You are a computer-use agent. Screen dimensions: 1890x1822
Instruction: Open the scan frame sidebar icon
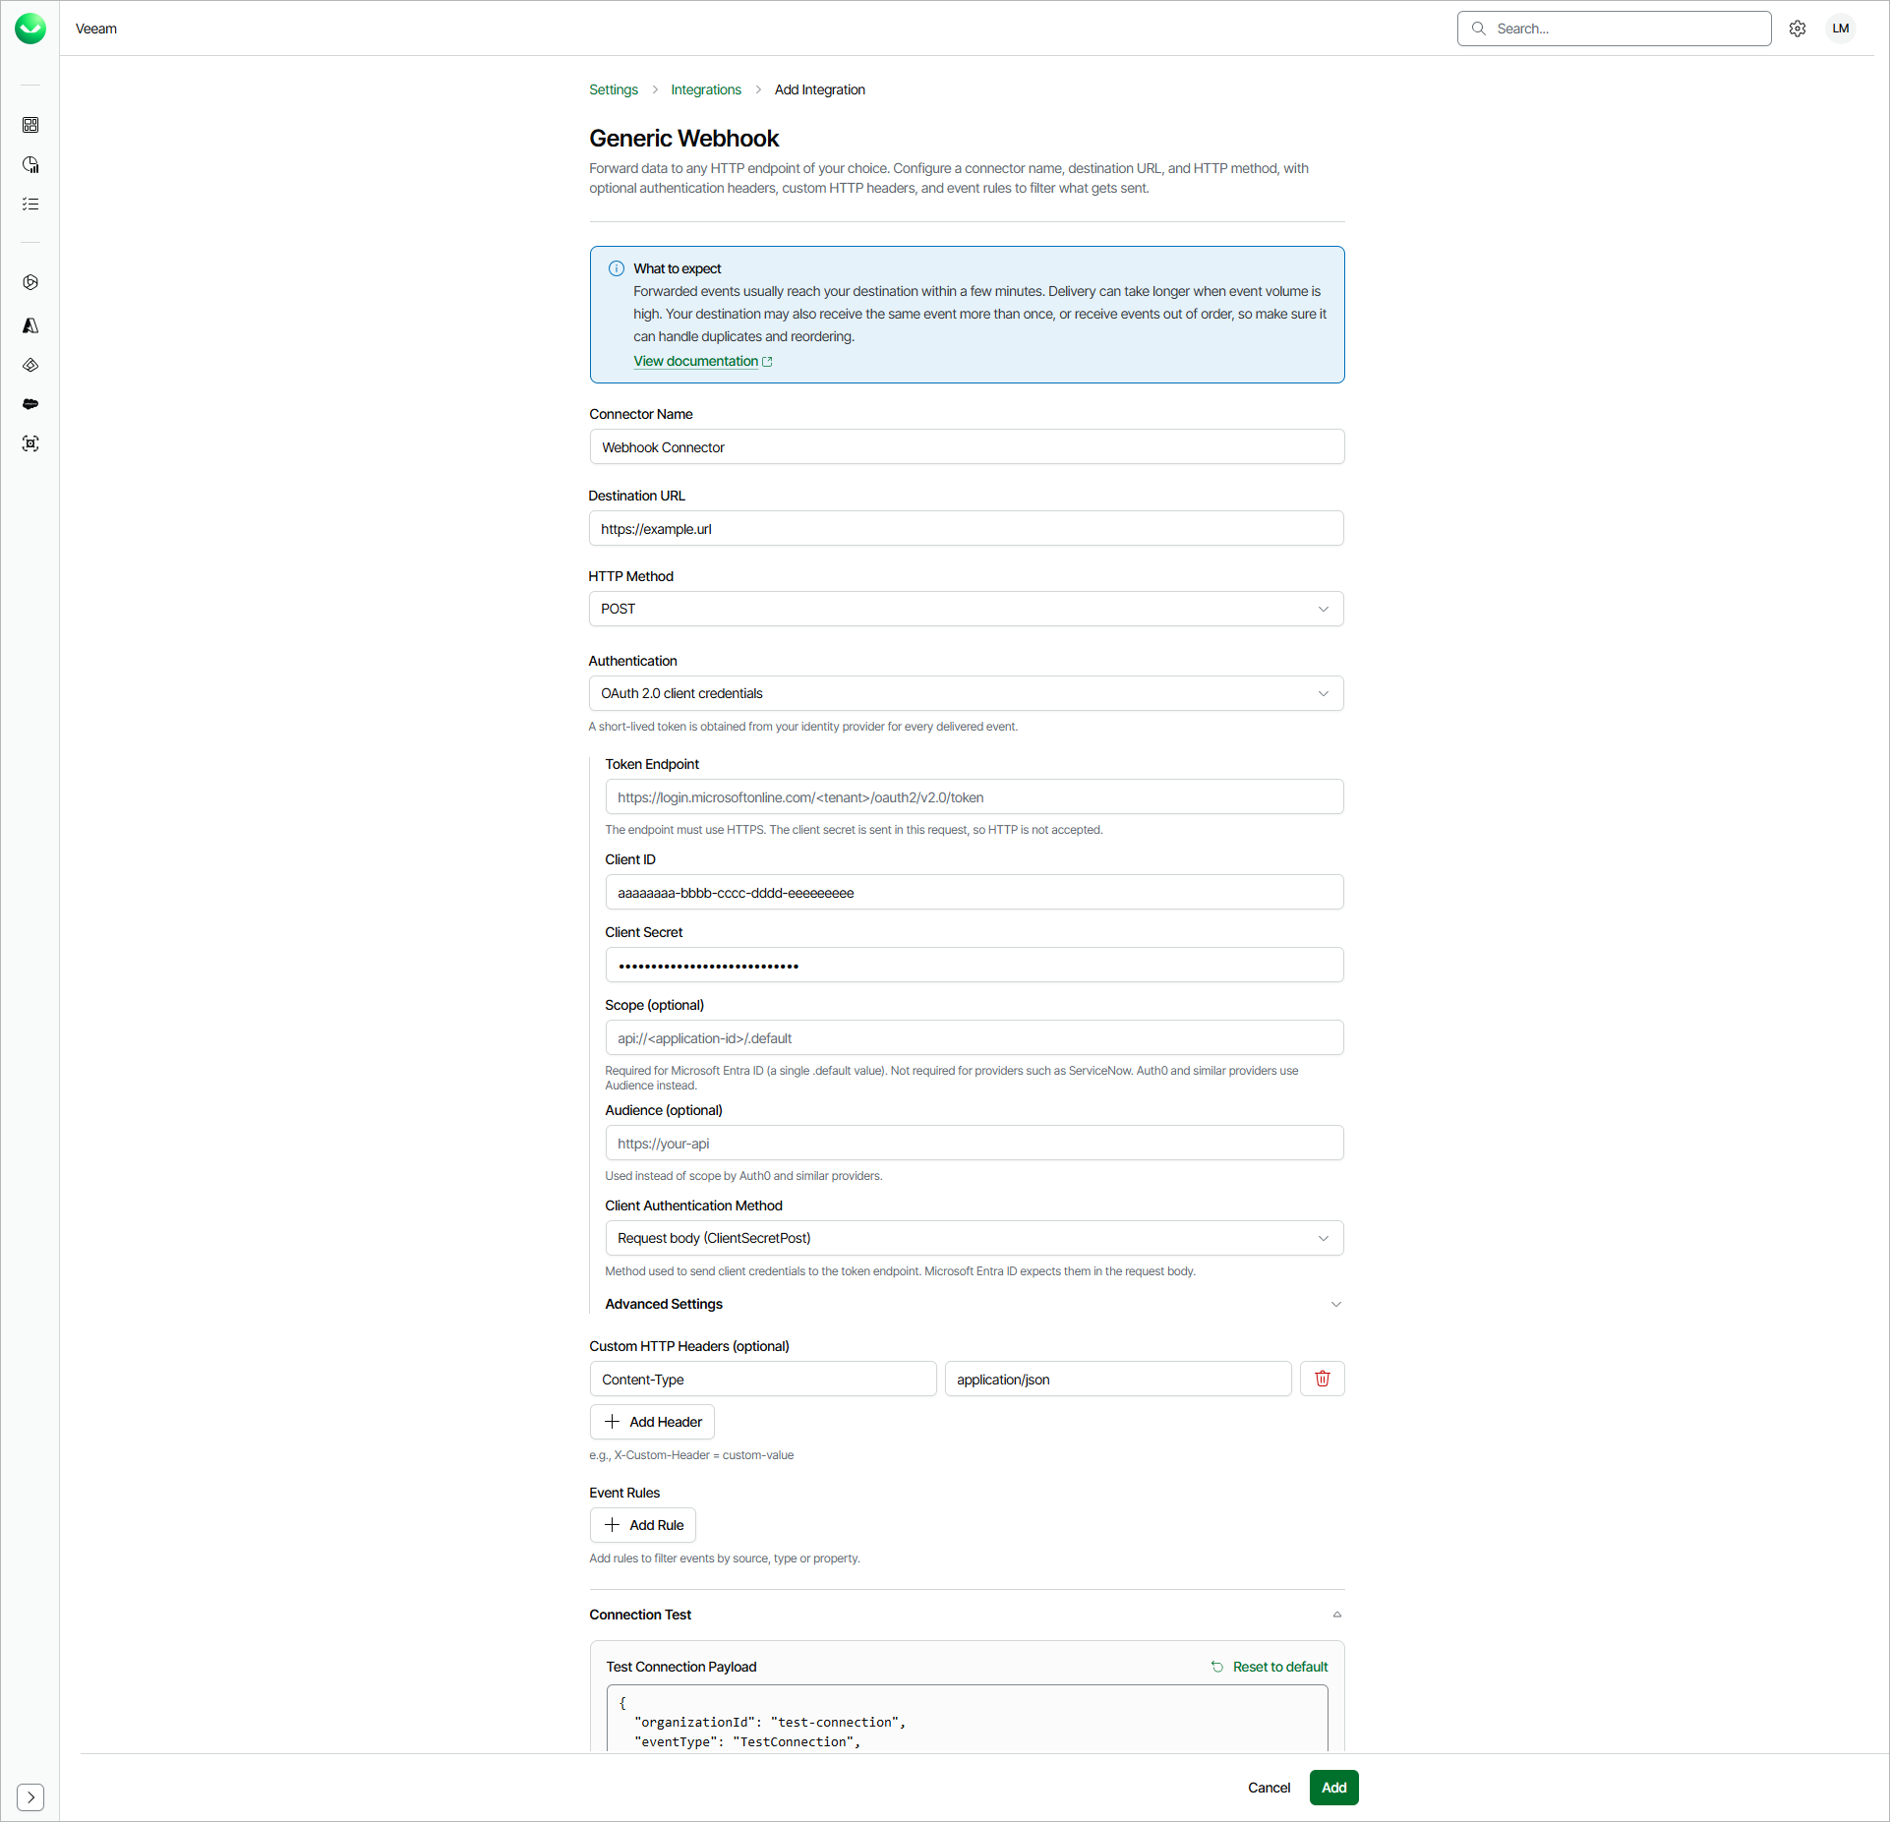(30, 443)
